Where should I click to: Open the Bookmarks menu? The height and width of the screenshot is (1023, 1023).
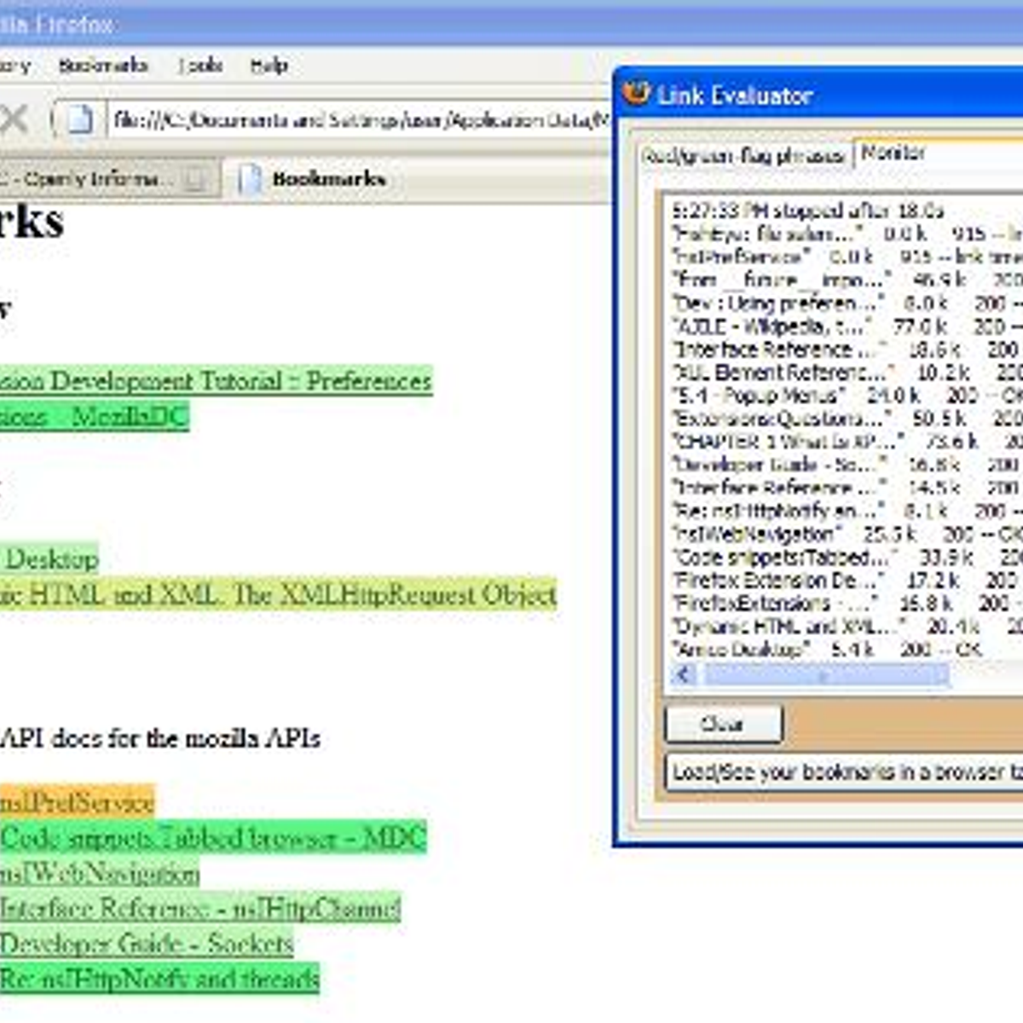click(x=103, y=66)
